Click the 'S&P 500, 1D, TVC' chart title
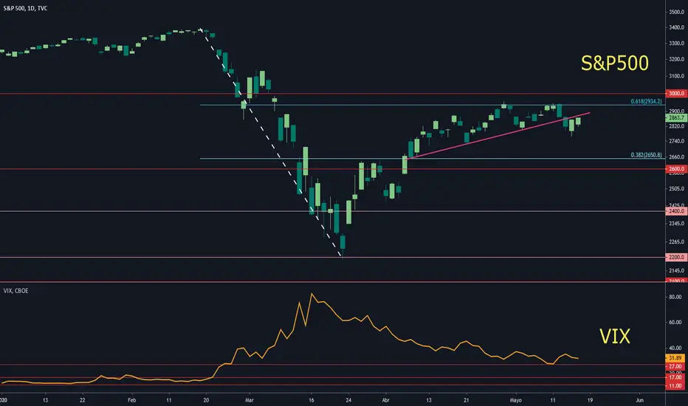 pyautogui.click(x=25, y=8)
